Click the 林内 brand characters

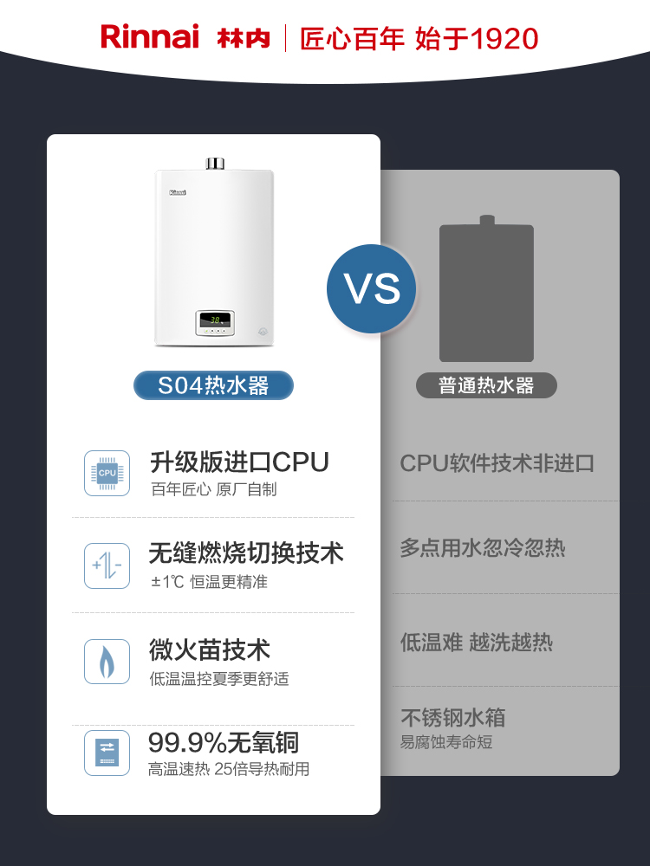point(244,38)
